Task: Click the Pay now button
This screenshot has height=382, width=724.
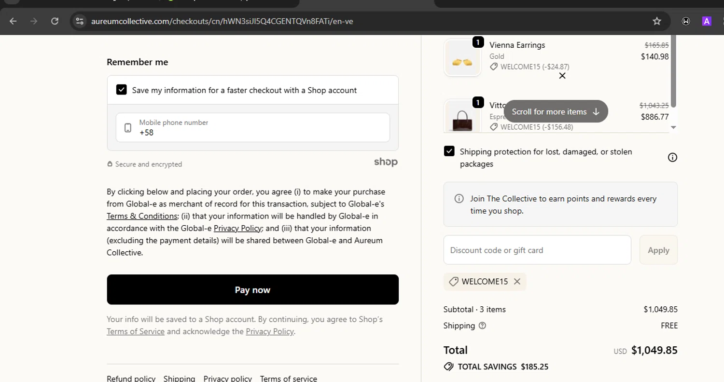Action: point(253,289)
